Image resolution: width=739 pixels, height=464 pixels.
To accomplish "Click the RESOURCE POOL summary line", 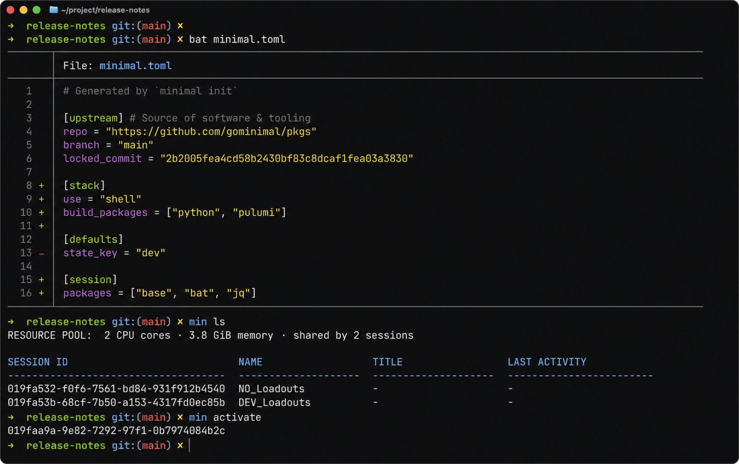I will click(x=211, y=335).
